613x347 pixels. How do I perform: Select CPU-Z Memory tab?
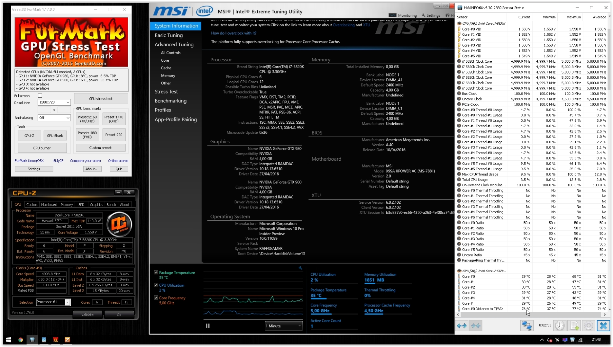coord(67,205)
